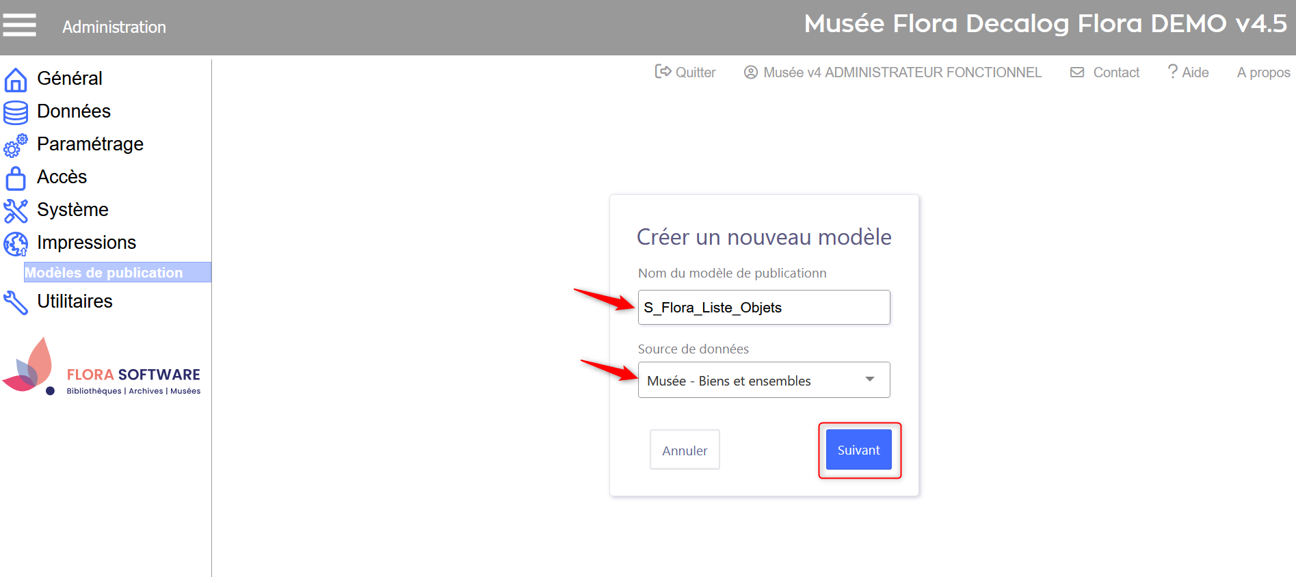Click the Annuler button

685,450
